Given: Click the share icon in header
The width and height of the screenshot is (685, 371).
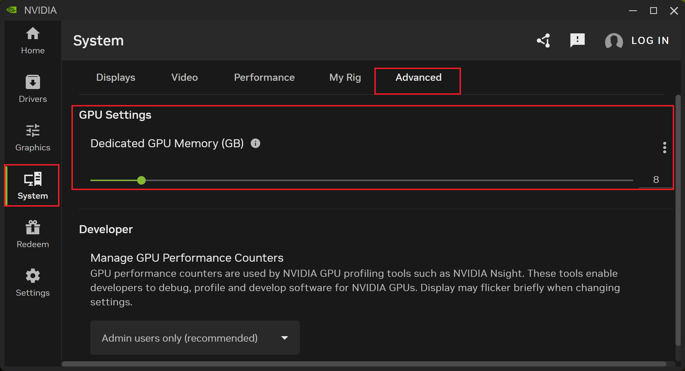Looking at the screenshot, I should pyautogui.click(x=544, y=40).
